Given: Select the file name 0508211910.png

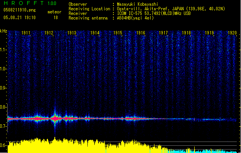Looking at the screenshot, I should (x=20, y=10).
